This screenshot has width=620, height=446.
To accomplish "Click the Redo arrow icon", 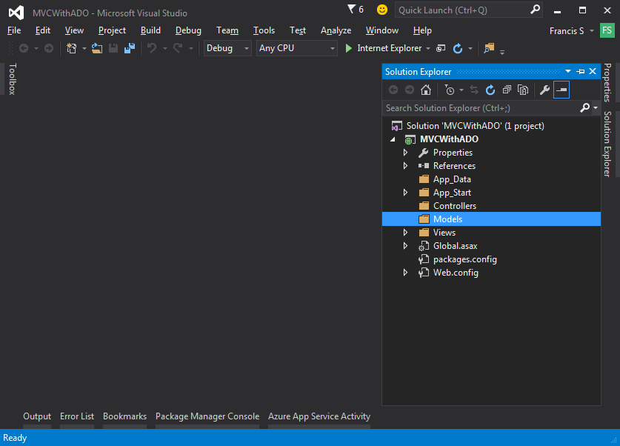I will coord(178,48).
